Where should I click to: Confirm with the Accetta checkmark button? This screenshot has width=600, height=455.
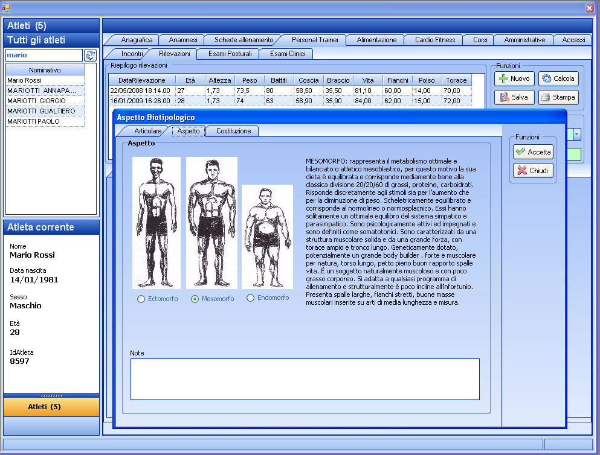pyautogui.click(x=533, y=152)
